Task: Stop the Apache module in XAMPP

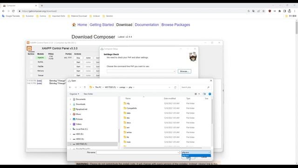Action: [x=78, y=58]
